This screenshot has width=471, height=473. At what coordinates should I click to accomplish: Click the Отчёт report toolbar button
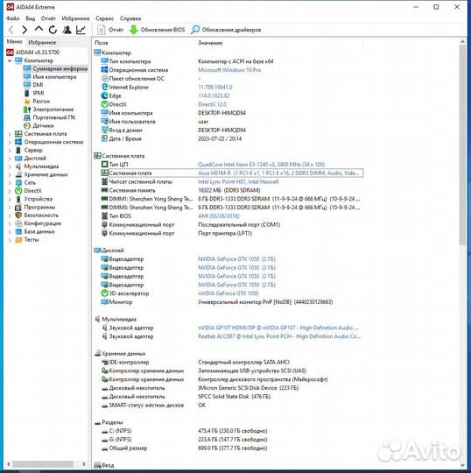(110, 30)
